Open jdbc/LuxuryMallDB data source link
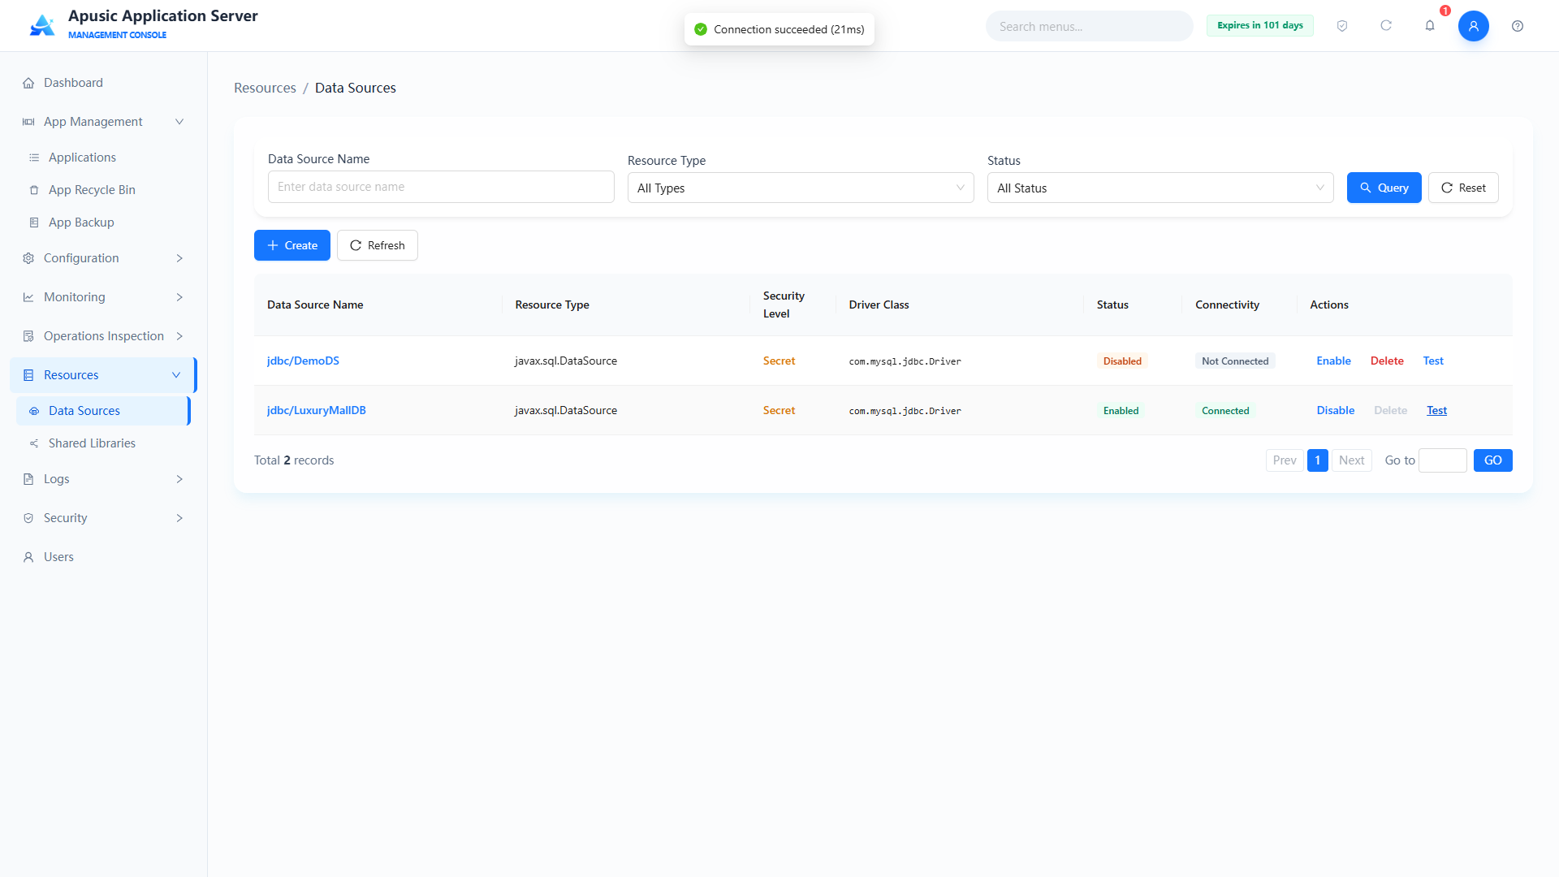Image resolution: width=1559 pixels, height=877 pixels. click(x=317, y=410)
